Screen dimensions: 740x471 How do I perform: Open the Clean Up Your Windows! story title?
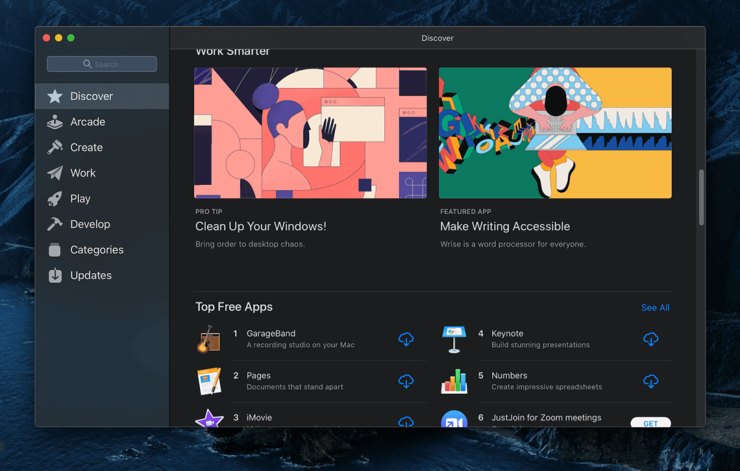(x=261, y=227)
